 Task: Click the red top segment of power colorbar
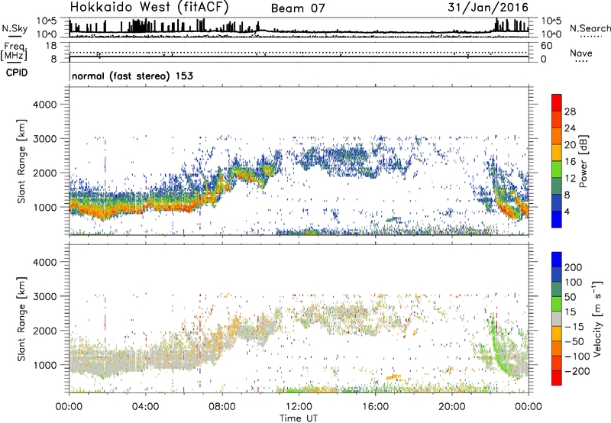coord(557,102)
